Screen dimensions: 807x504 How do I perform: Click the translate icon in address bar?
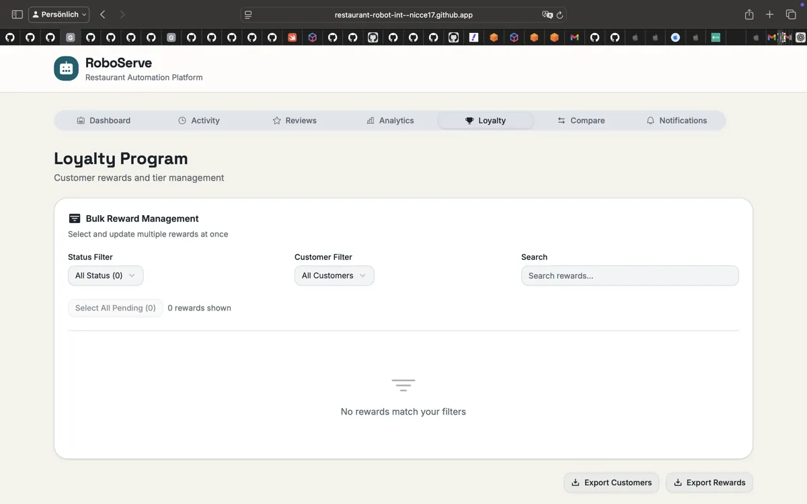click(x=547, y=15)
